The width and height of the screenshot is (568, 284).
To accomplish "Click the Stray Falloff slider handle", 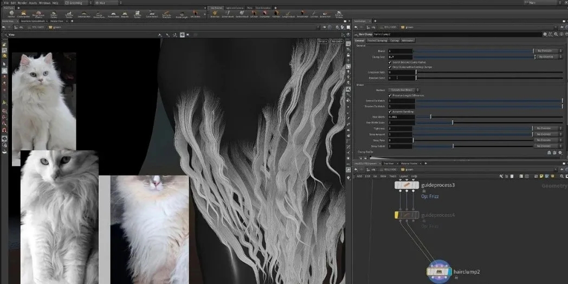I will pos(453,146).
